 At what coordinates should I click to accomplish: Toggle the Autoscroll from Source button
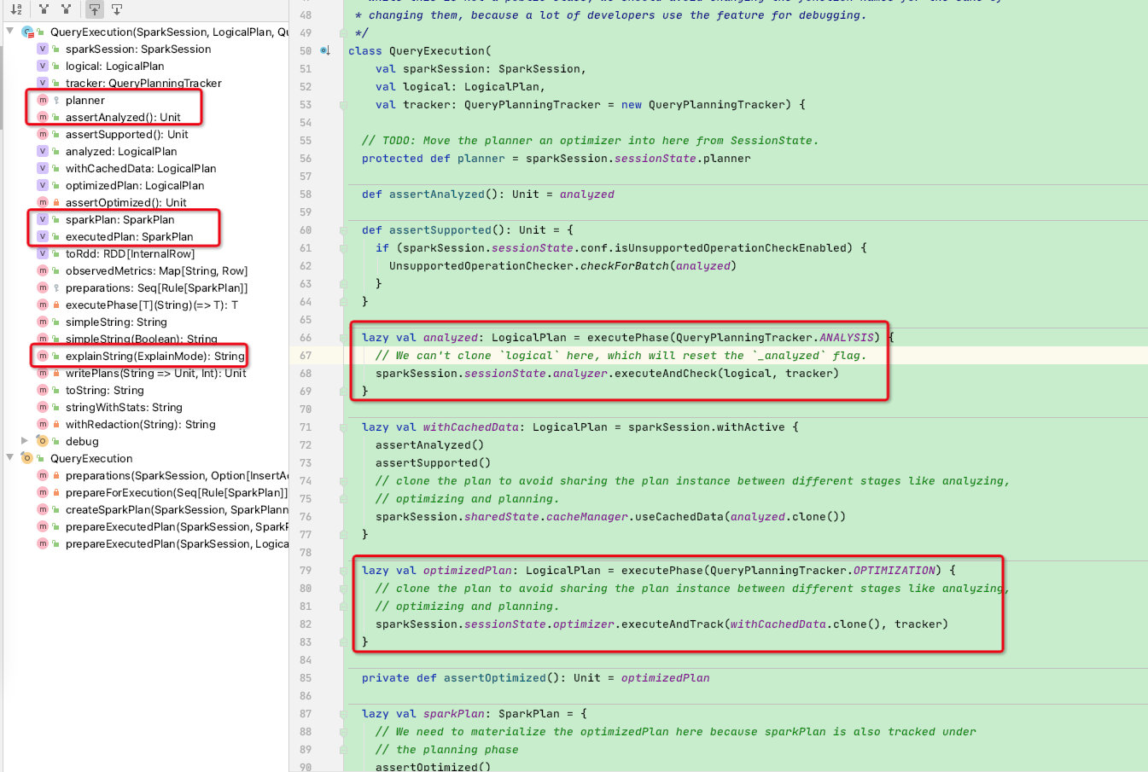(117, 9)
